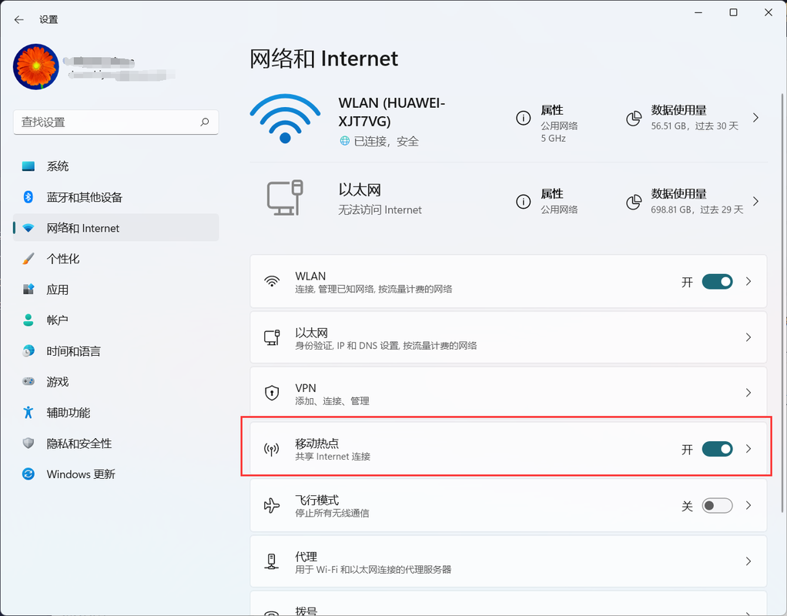Click the WLAN Wi-Fi signal icon
Screen dimensions: 787x616
point(285,119)
